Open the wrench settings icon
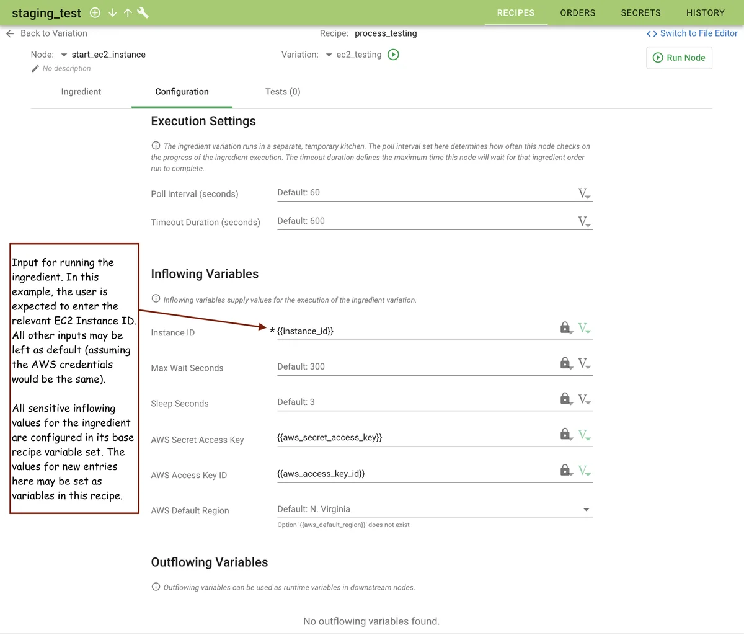Viewport: 744px width, 635px height. coord(143,12)
